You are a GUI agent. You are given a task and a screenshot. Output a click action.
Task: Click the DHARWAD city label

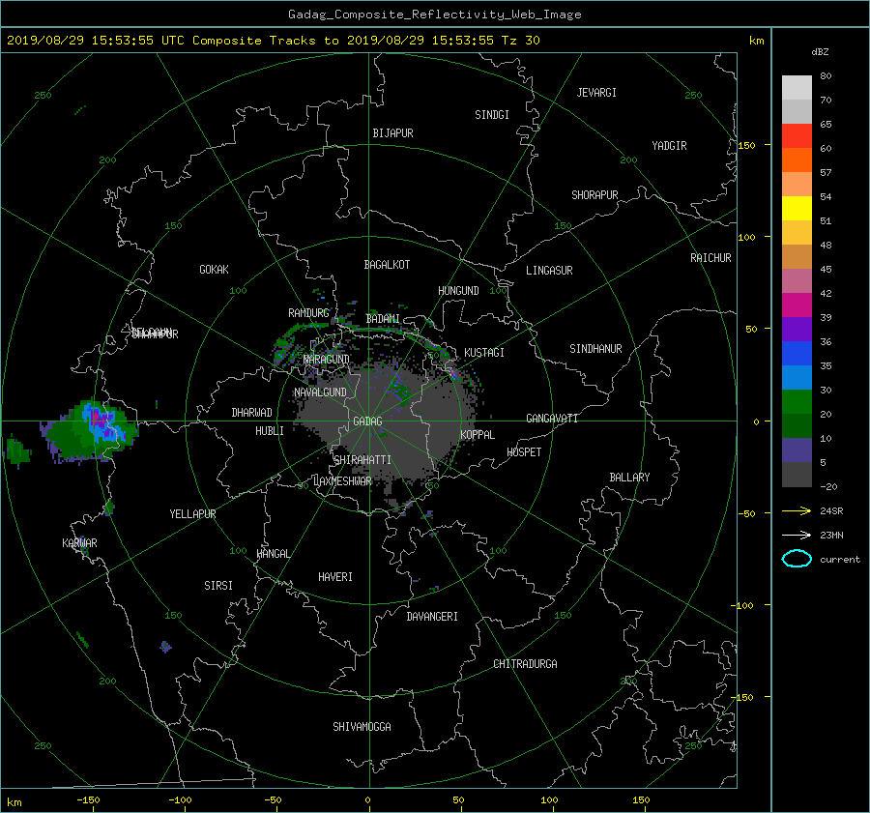coord(252,413)
